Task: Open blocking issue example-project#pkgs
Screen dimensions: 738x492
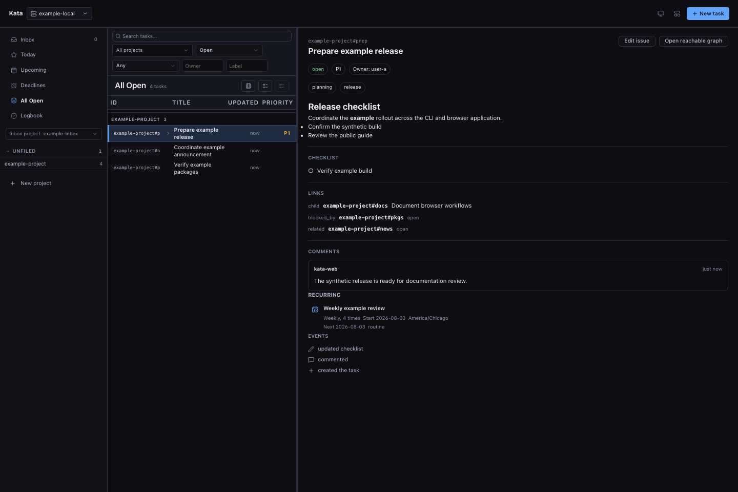Action: tap(371, 218)
